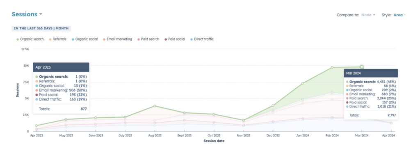420x154 pixels.
Task: Click the In The Last 365 Days filter badge
Action: pos(41,28)
